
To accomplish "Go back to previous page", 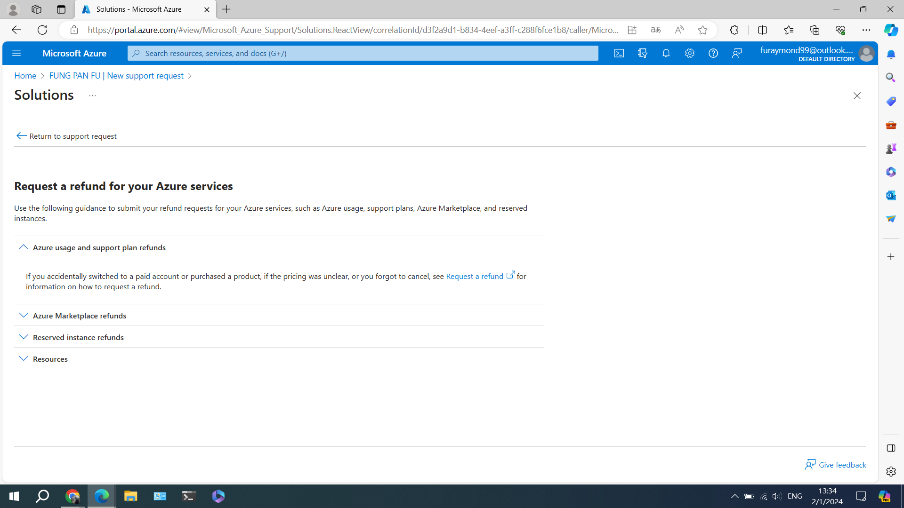I will pos(16,30).
